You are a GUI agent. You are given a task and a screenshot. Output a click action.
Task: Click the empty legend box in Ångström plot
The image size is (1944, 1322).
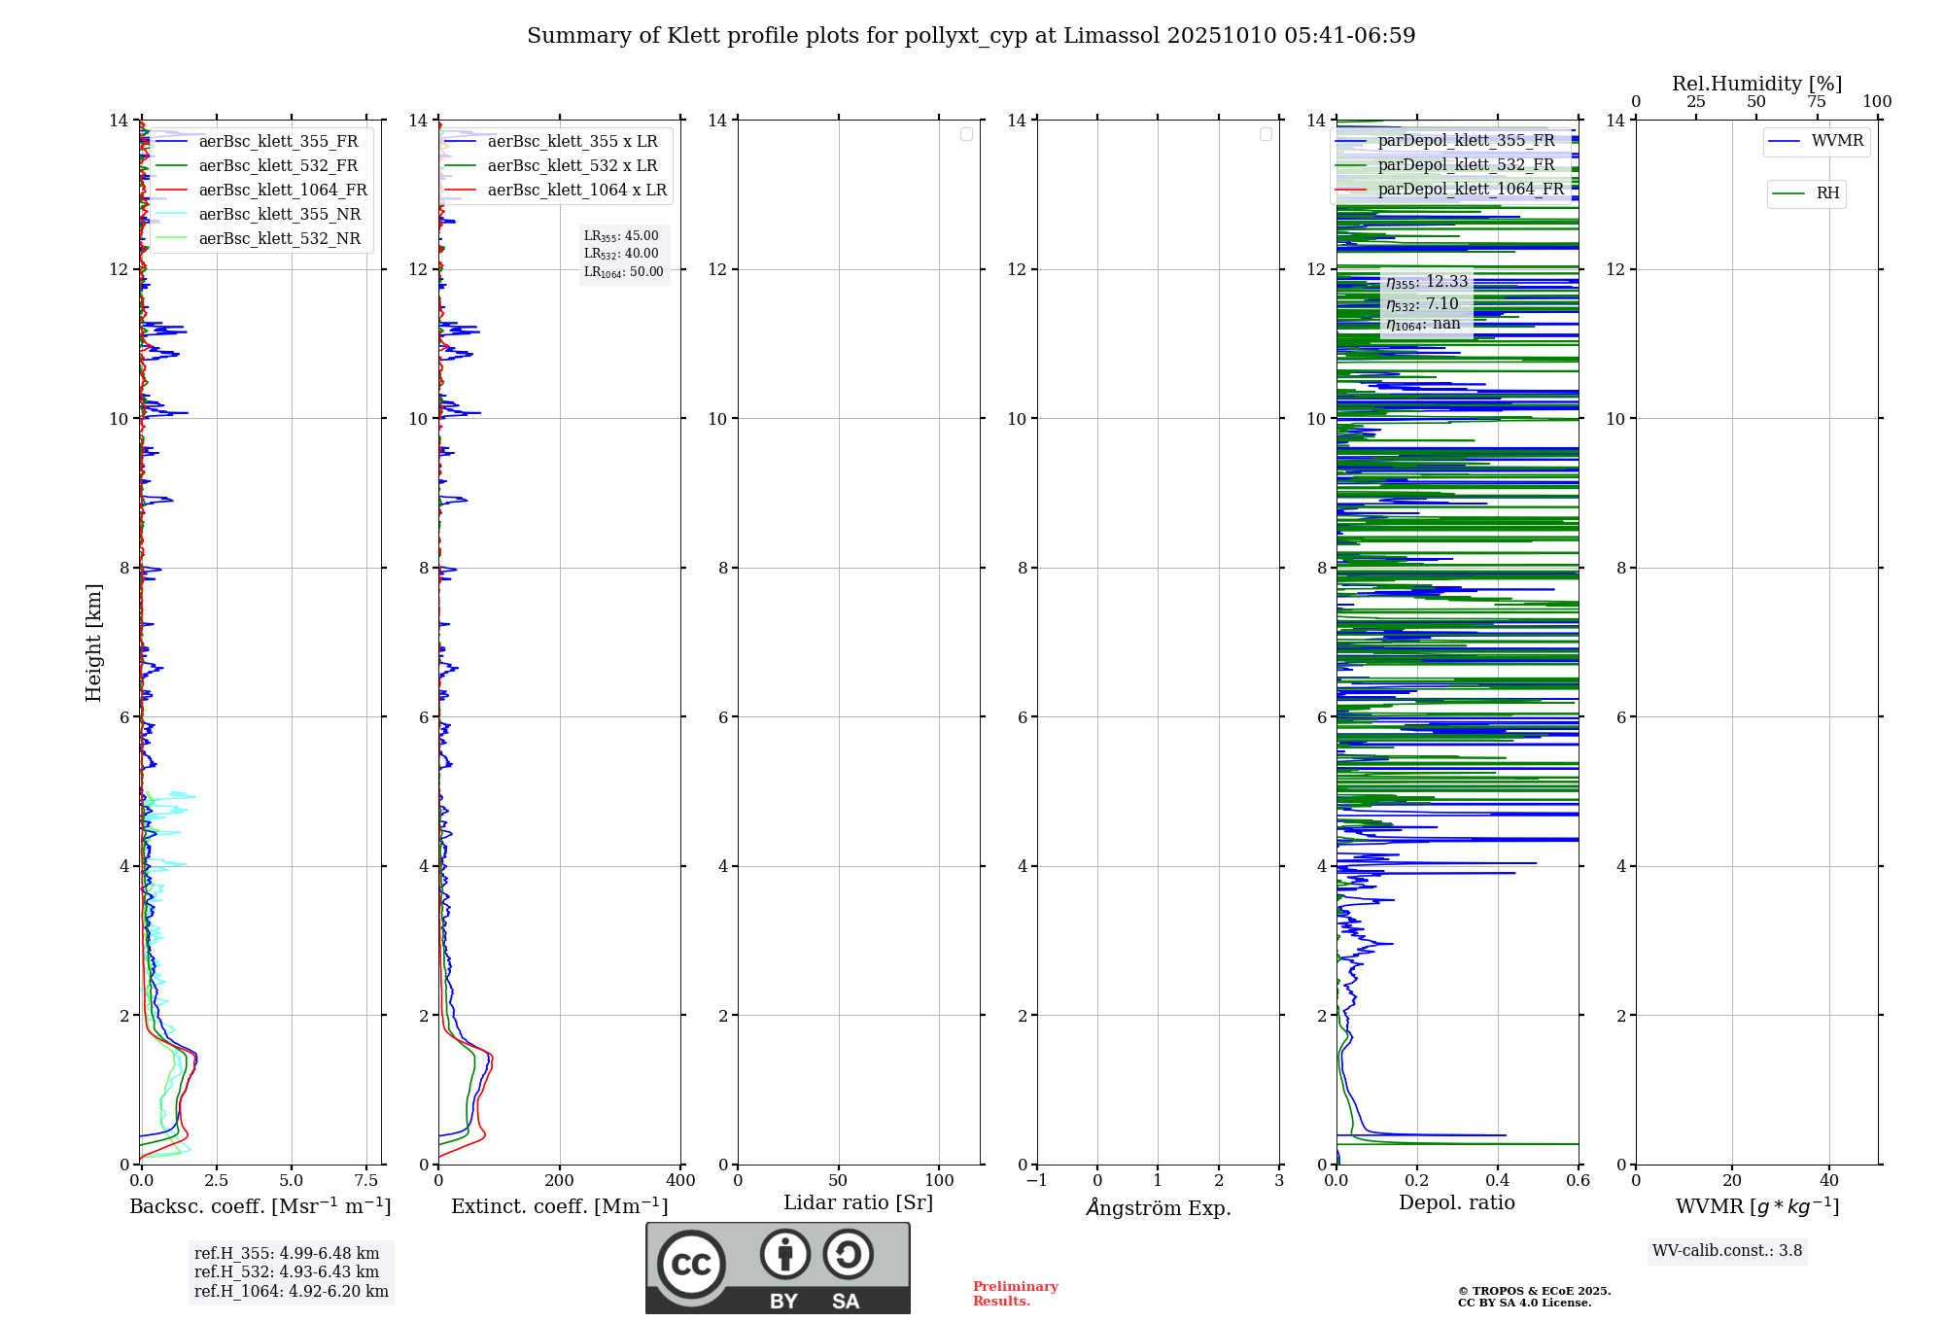1266,134
